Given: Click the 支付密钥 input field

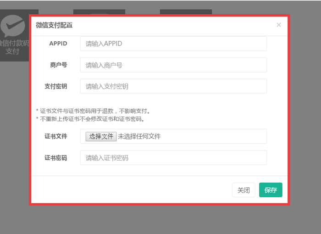Looking at the screenshot, I should (173, 86).
